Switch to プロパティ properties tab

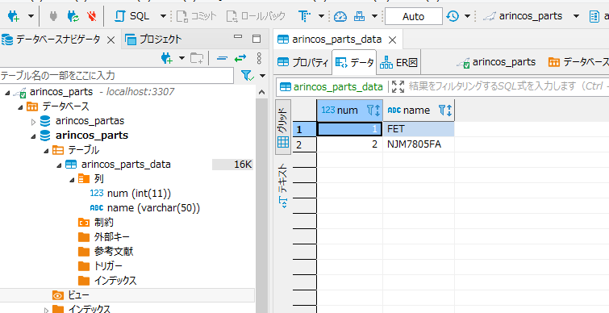tap(303, 62)
